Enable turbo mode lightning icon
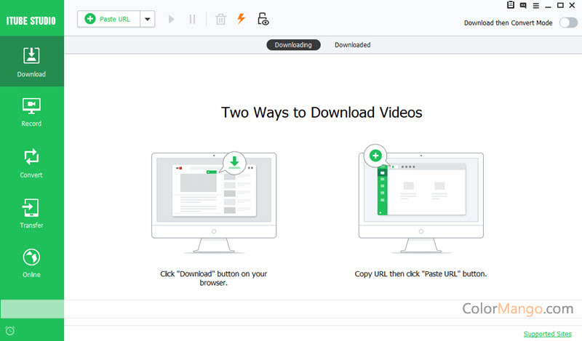Screen dimensions: 582x341 [242, 19]
